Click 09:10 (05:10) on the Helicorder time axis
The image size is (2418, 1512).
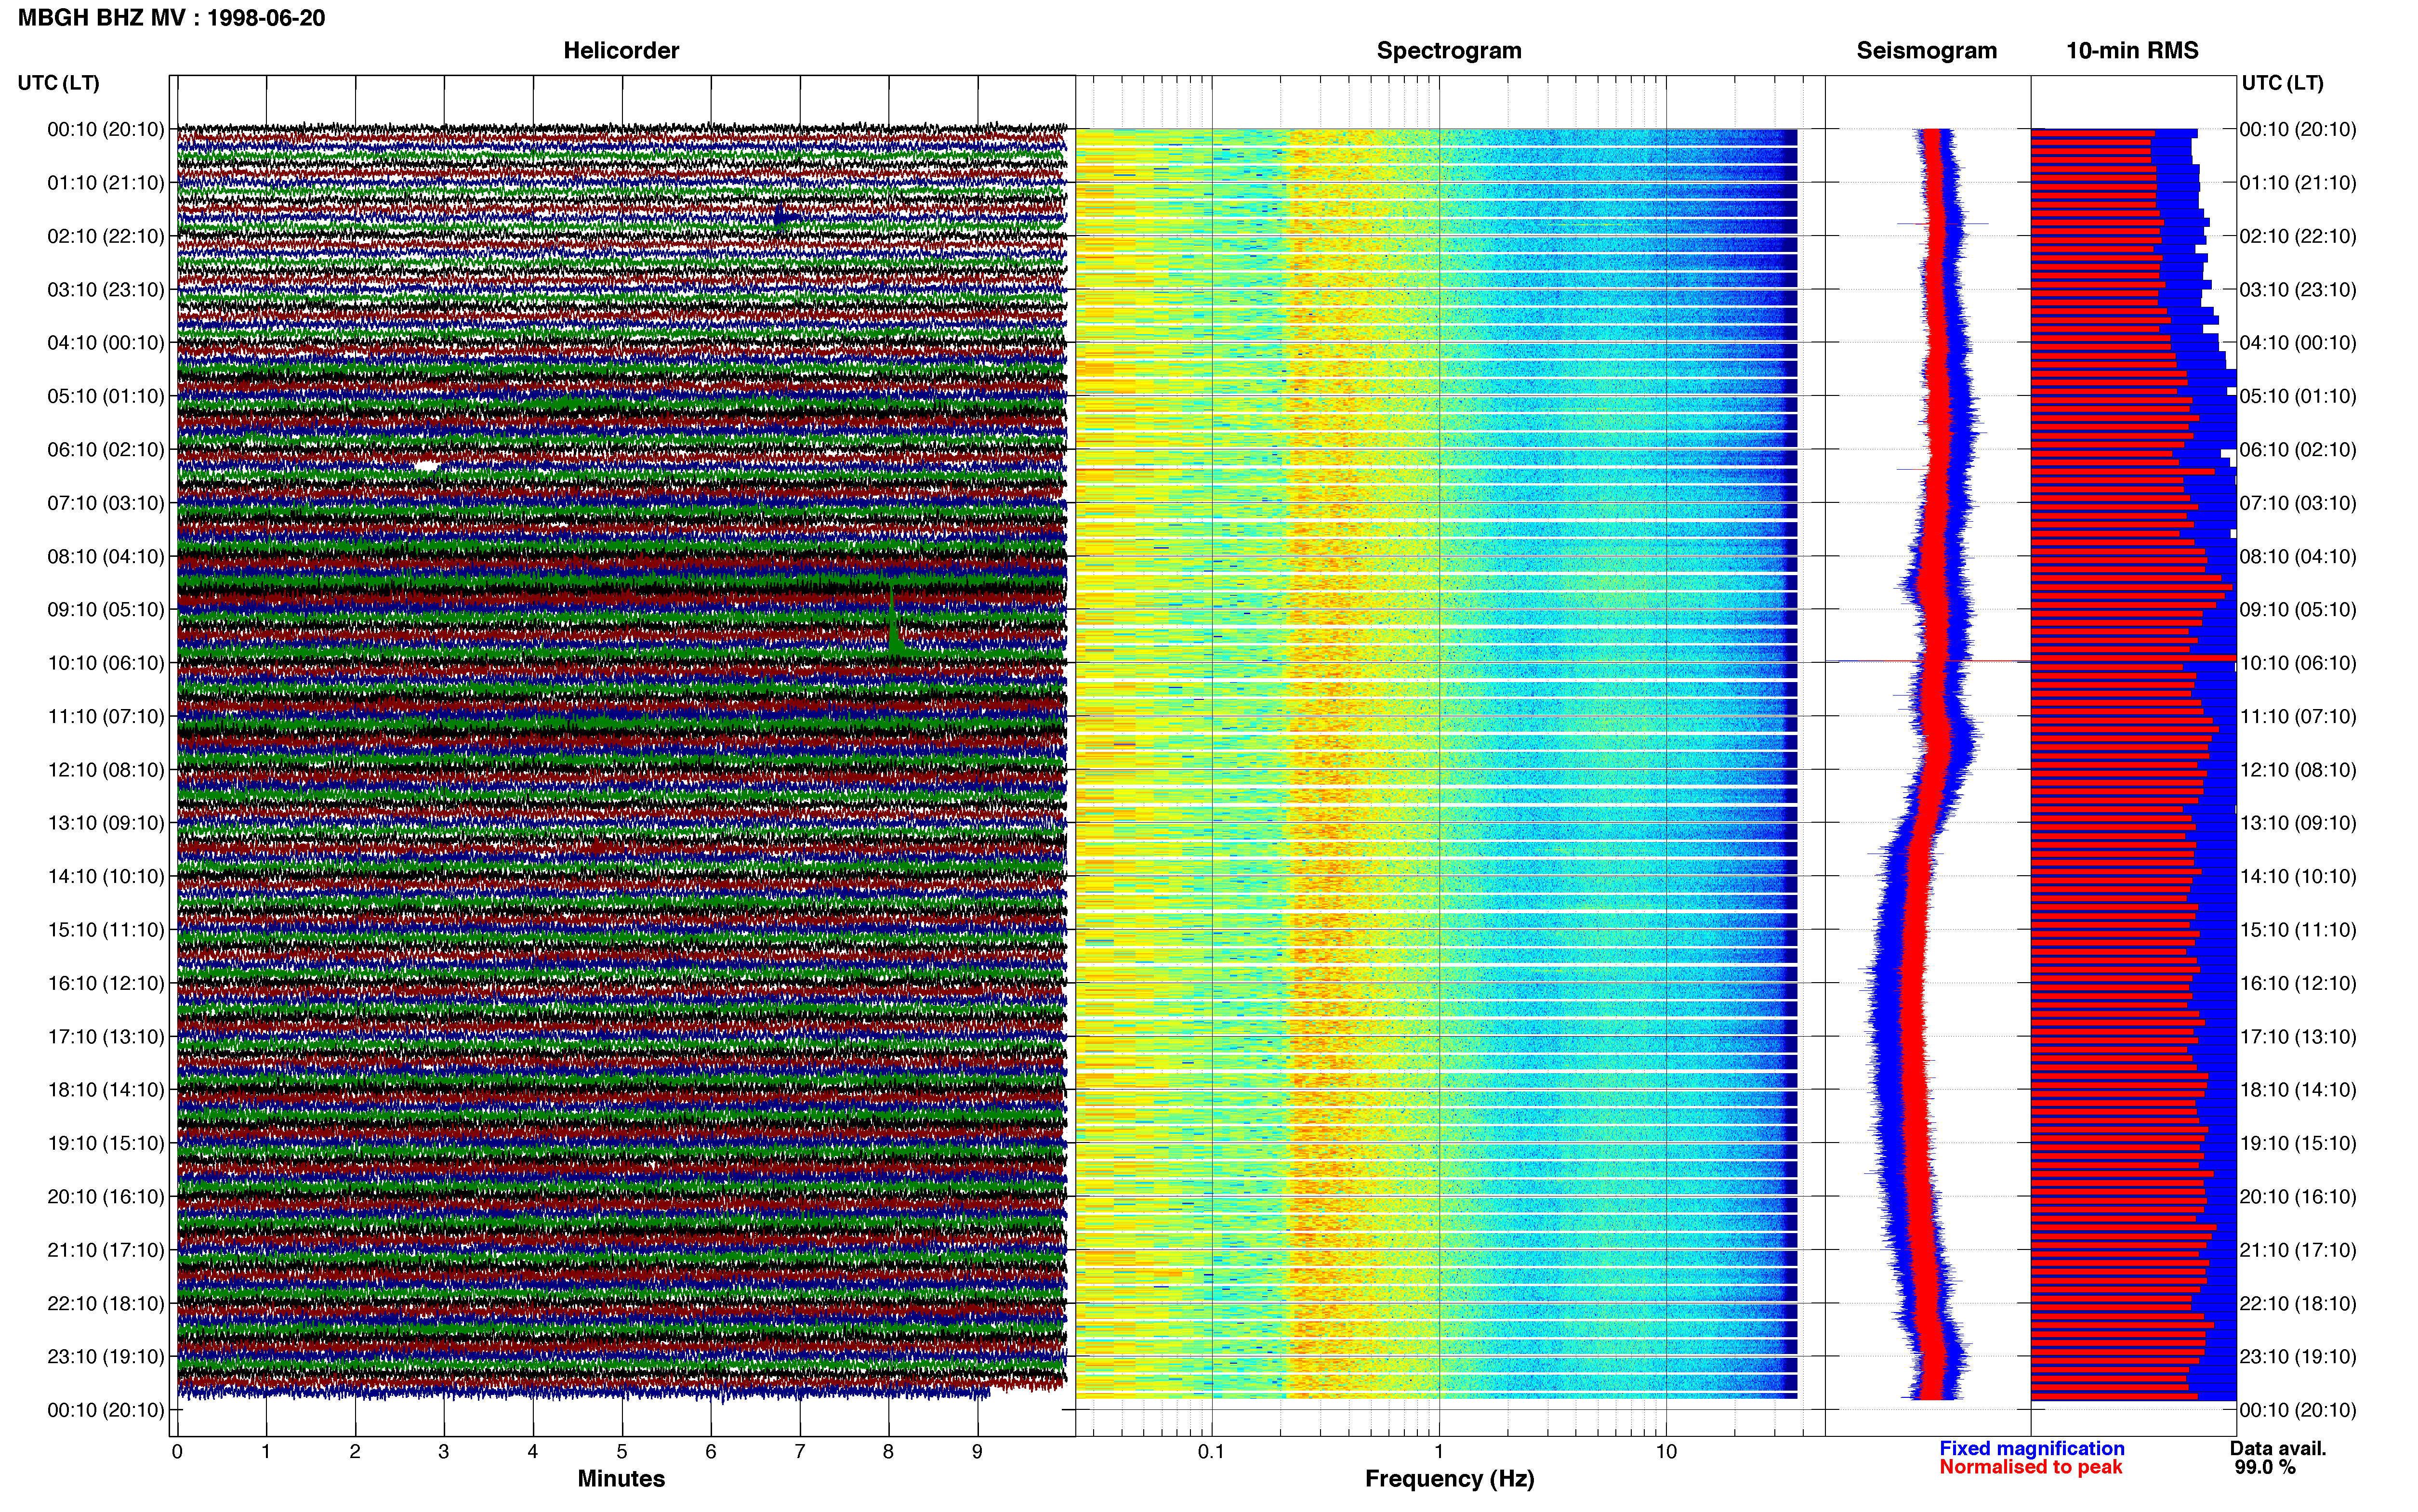coord(106,610)
